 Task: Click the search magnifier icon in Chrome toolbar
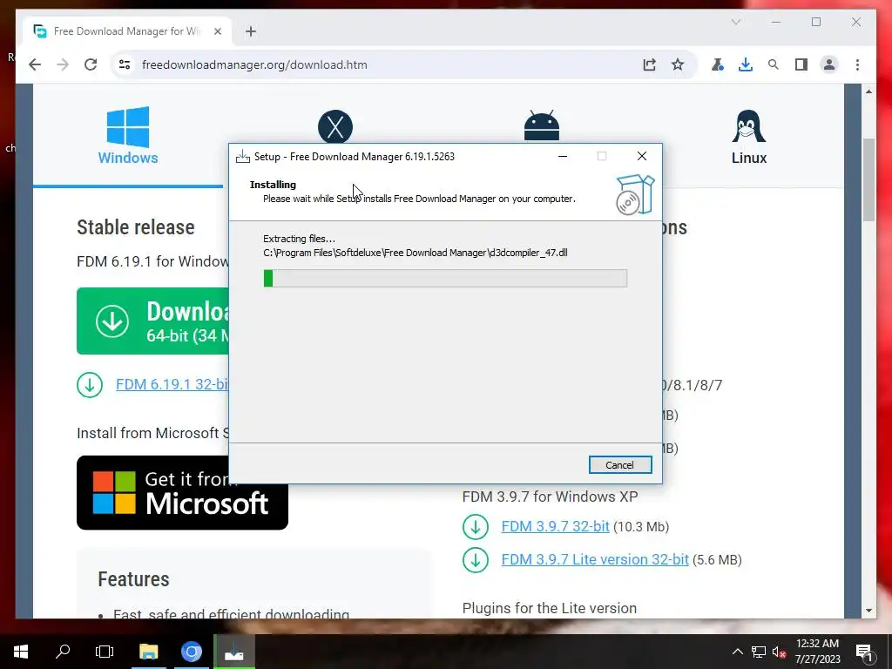(774, 64)
